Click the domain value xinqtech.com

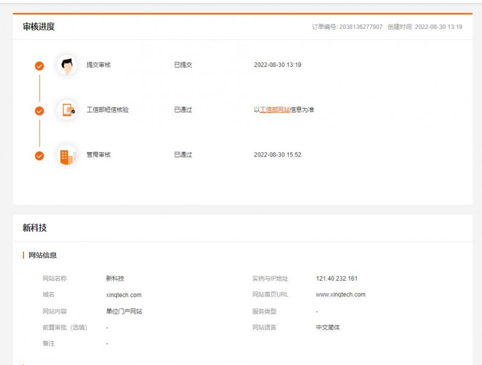(124, 295)
